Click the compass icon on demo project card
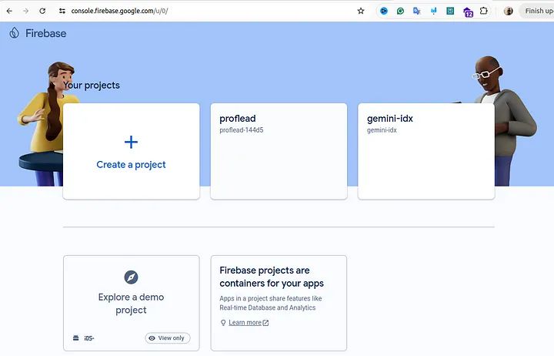Screen dimensions: 554x356 coord(131,277)
